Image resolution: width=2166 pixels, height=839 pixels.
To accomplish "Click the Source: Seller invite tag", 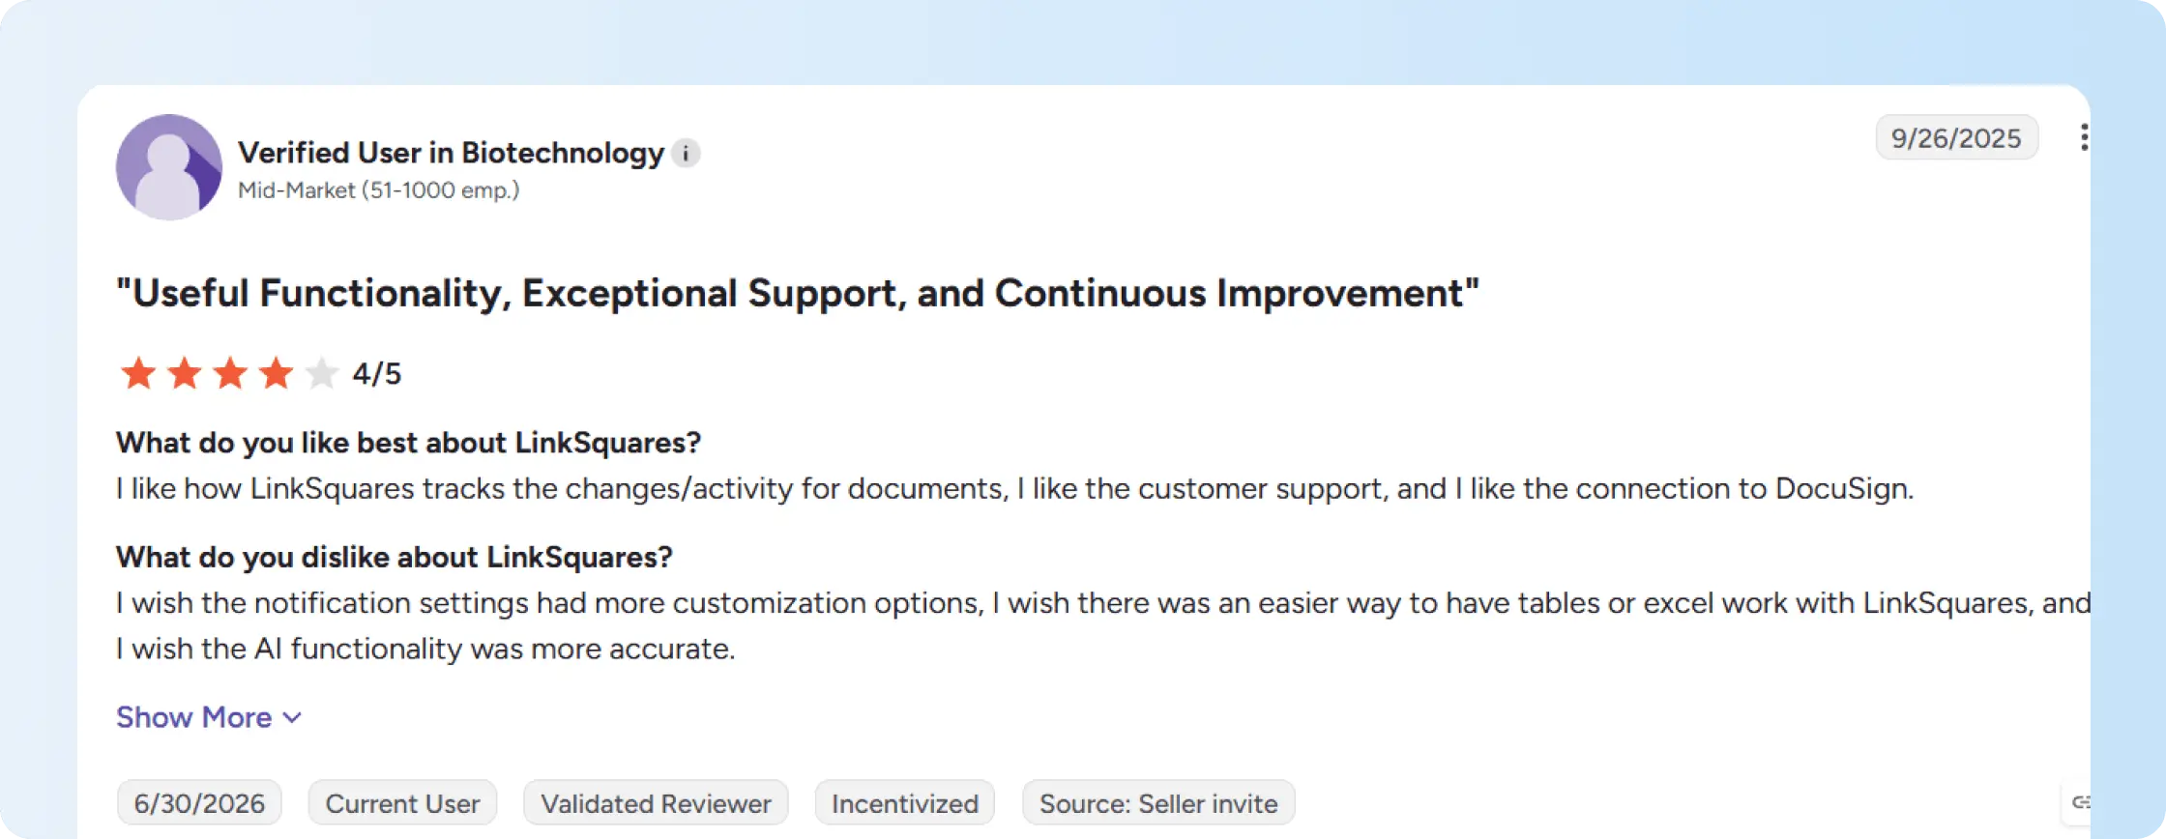I will pos(1158,803).
